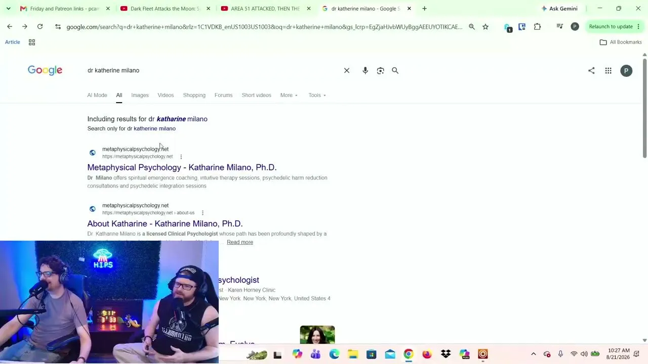Open About Katharine - Katharine Milano result
This screenshot has width=648, height=364.
pyautogui.click(x=165, y=223)
